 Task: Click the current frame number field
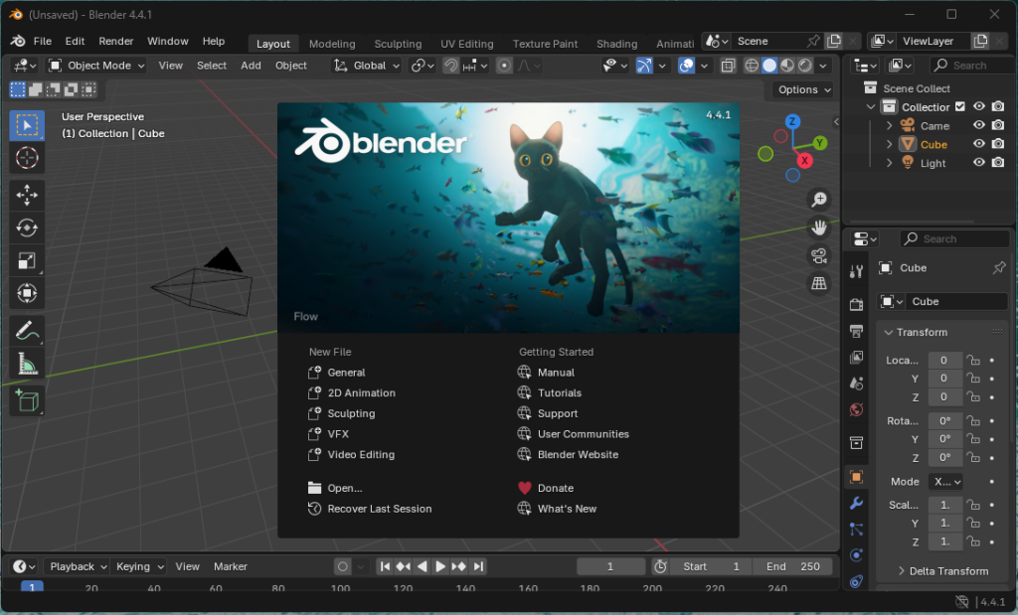[610, 566]
